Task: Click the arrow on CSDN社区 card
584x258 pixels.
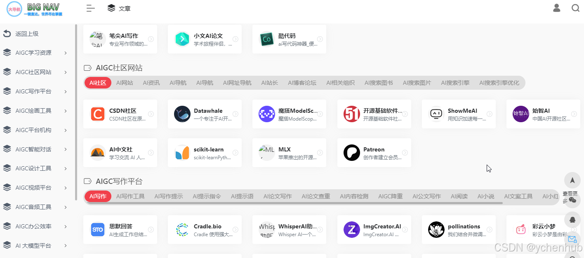Action: (x=151, y=114)
